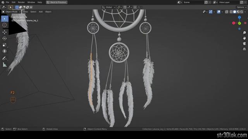Open the Global transform orientation dropdown
The image size is (248, 139).
109,7
